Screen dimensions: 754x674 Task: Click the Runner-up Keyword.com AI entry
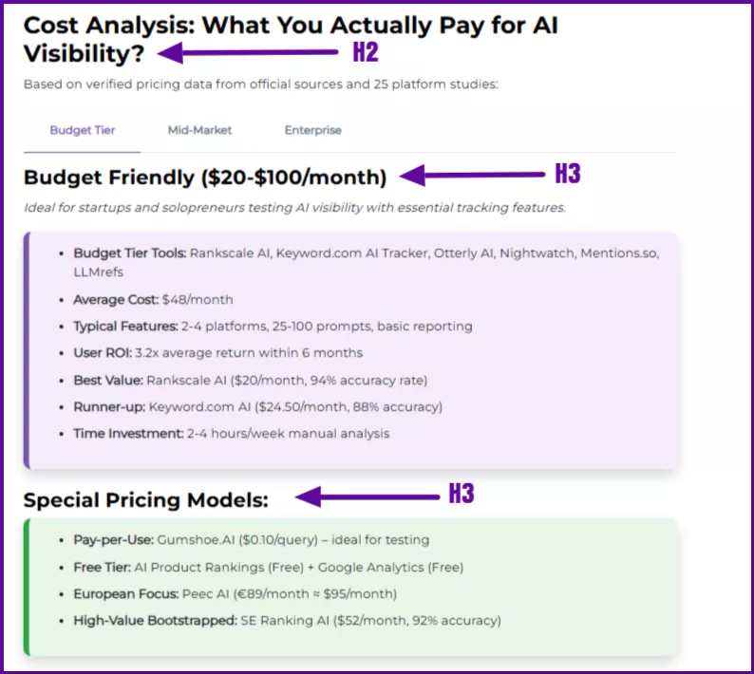click(x=257, y=406)
